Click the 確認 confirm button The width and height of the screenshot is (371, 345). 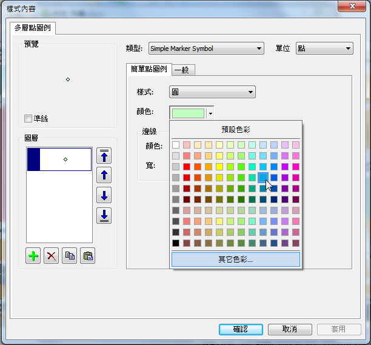[241, 329]
